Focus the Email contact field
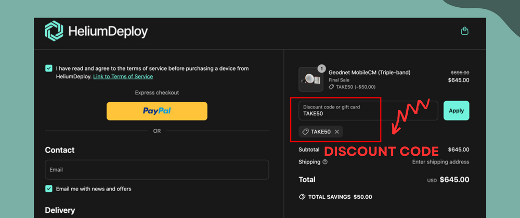Viewport: 520px width, 218px height. tap(157, 170)
